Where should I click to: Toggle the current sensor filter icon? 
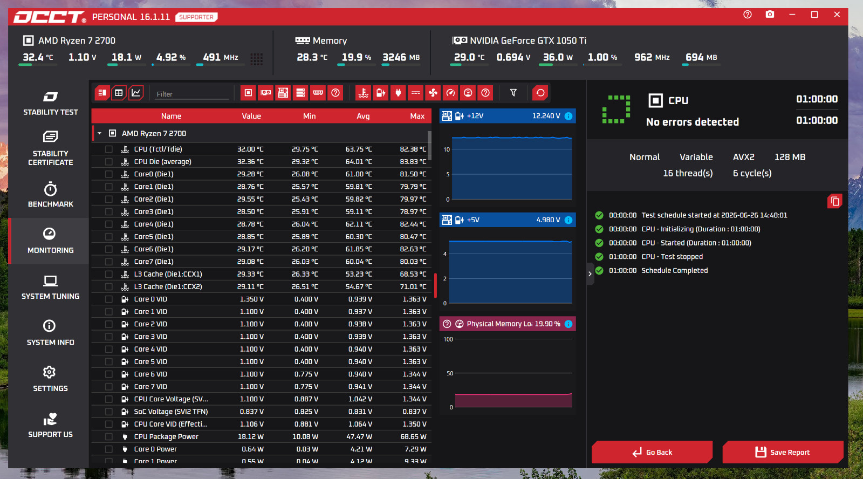coord(416,93)
